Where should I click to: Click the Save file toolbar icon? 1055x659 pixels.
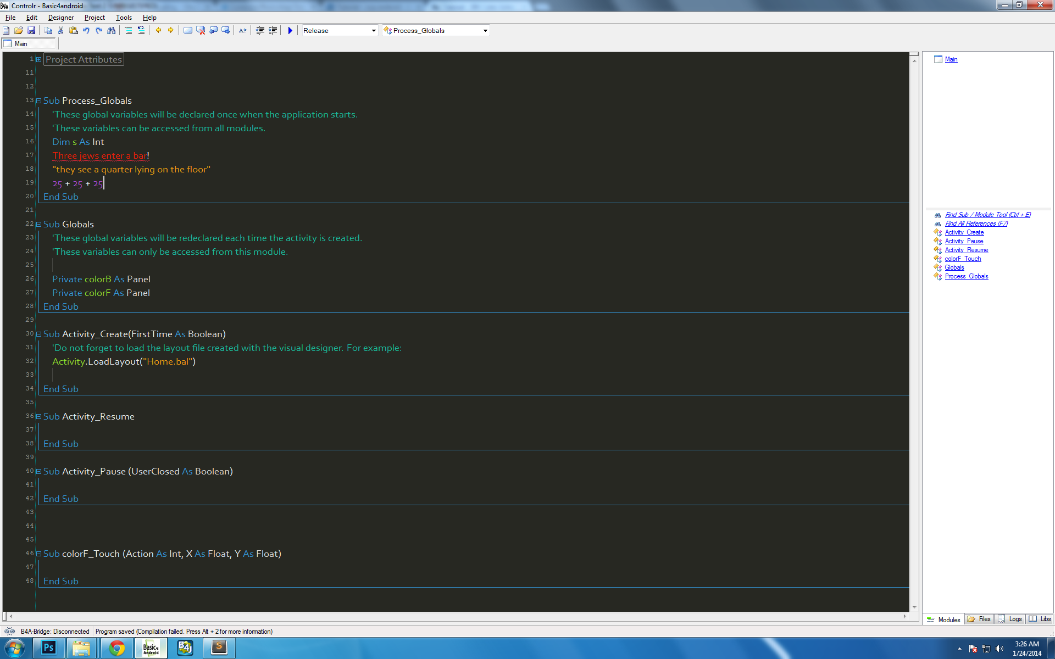click(x=31, y=31)
